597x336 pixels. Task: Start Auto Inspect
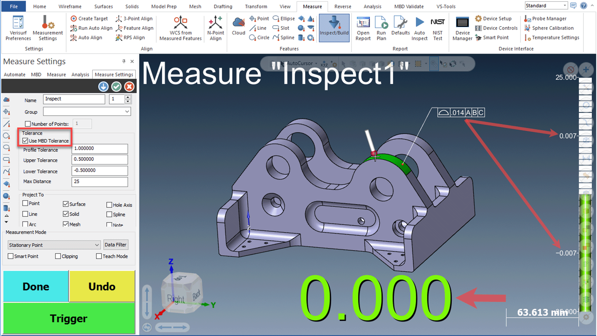point(419,28)
